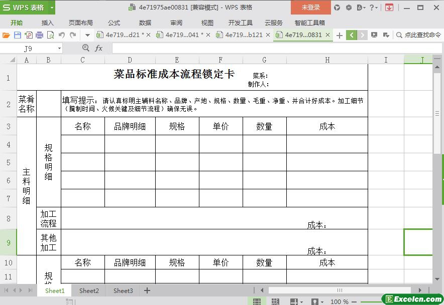Open print preview icon
The height and width of the screenshot is (305, 444).
point(50,35)
